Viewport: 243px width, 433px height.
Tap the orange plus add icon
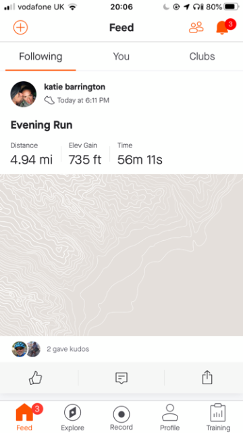21,27
